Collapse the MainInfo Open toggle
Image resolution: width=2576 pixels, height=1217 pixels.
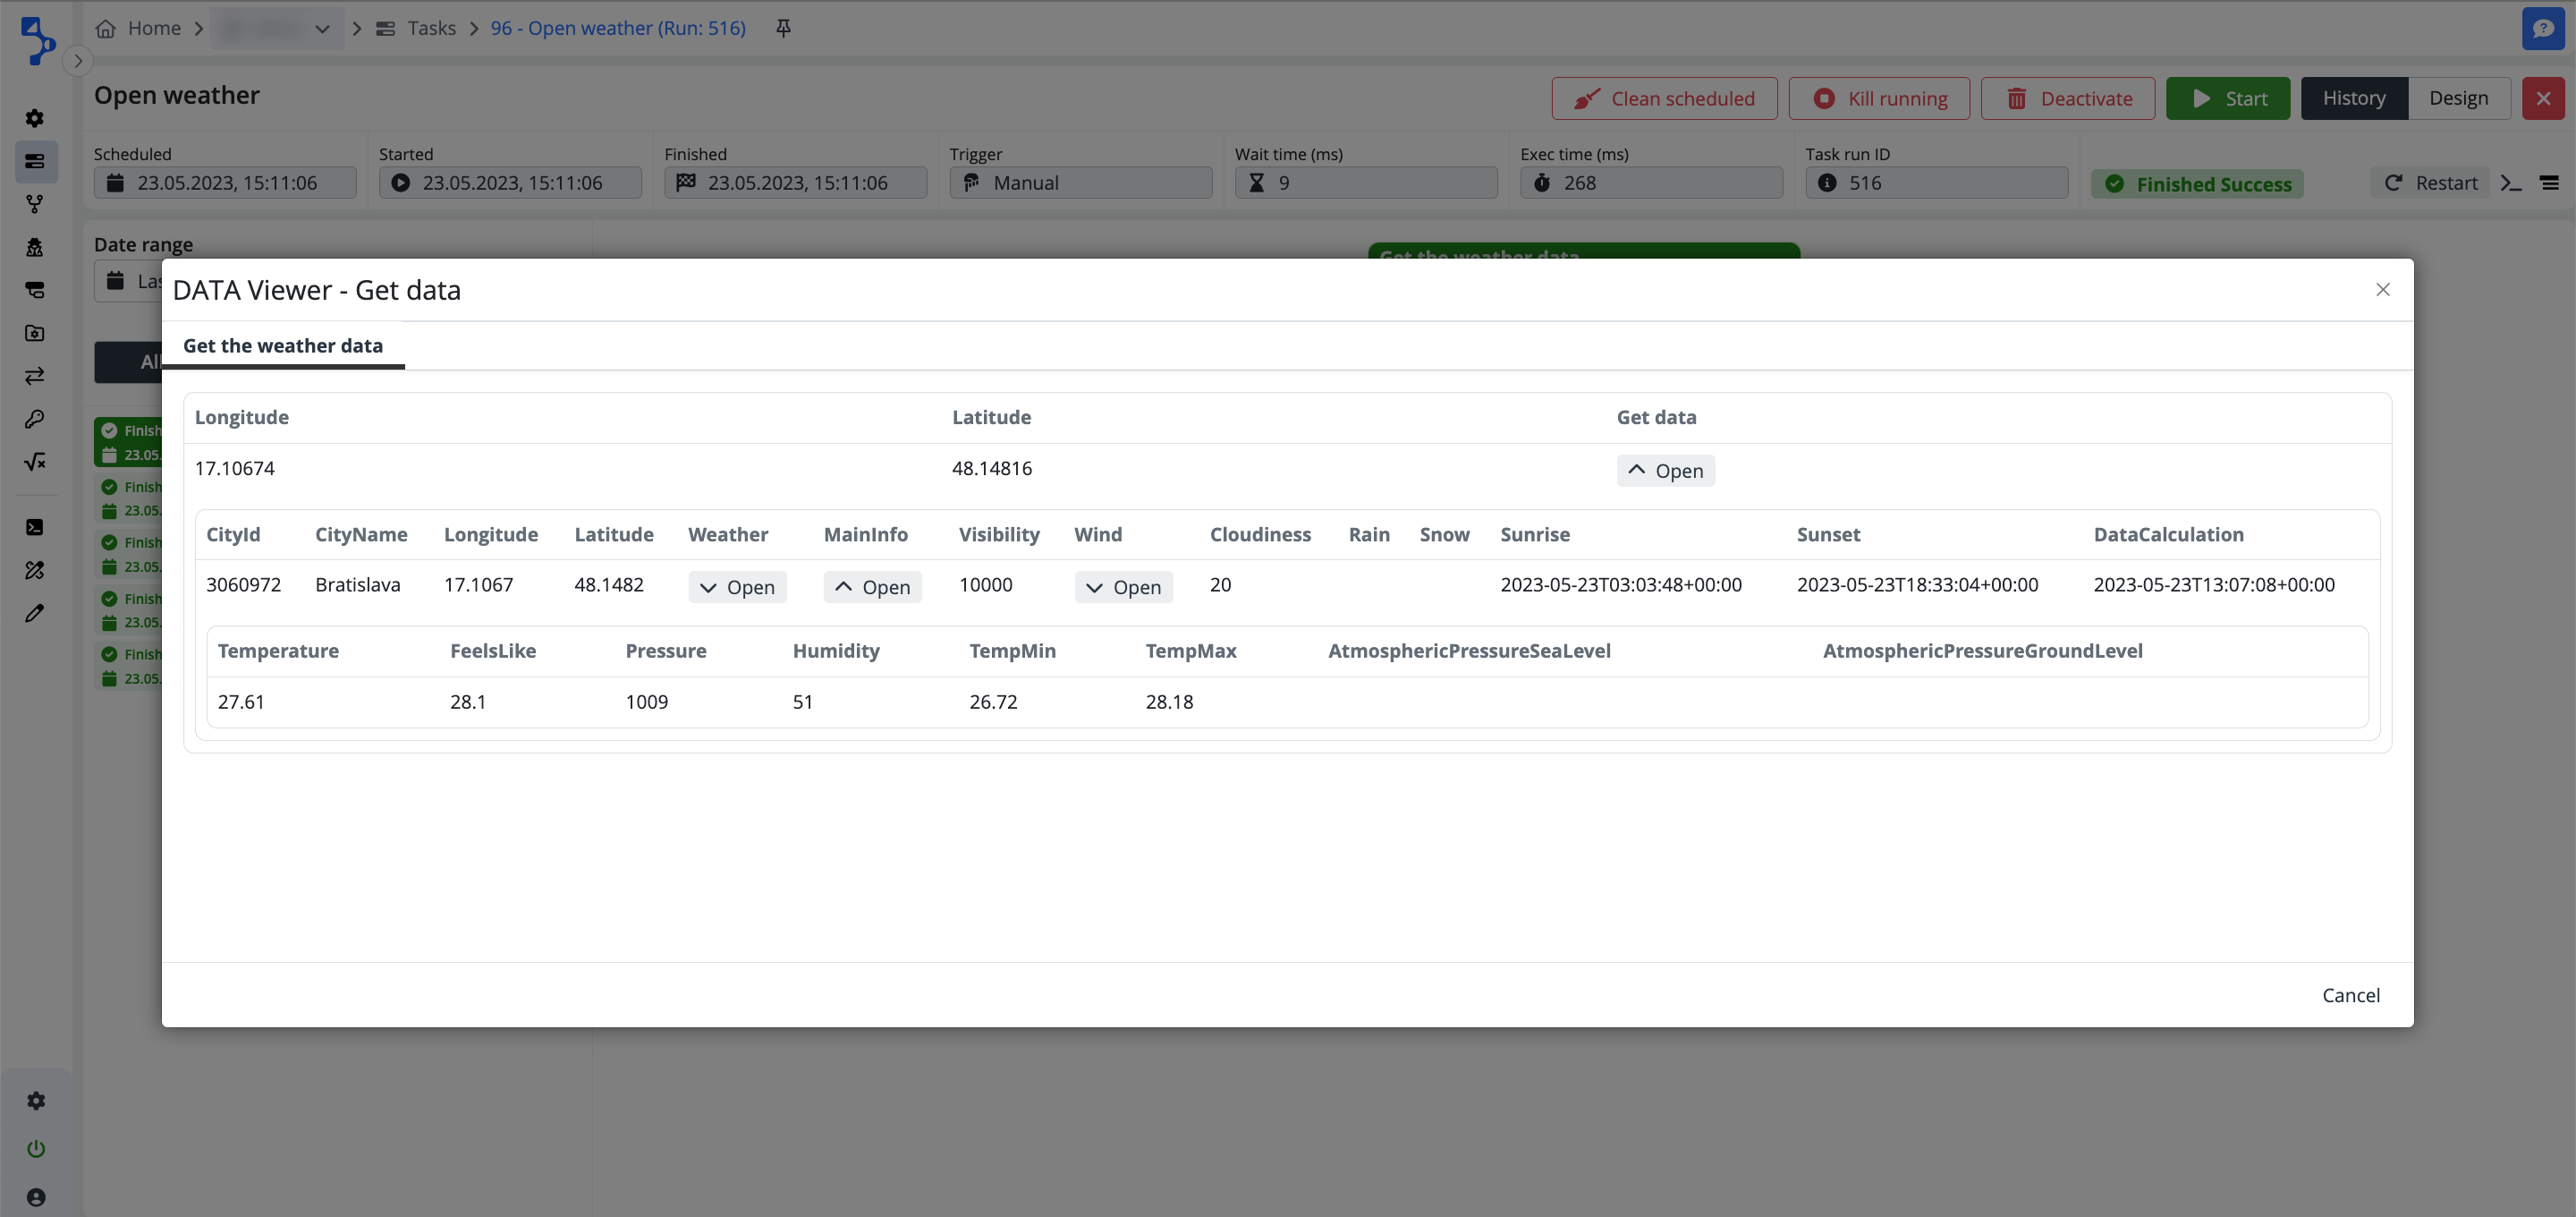[x=872, y=588]
